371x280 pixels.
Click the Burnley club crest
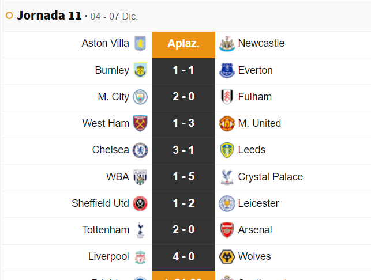tap(140, 70)
